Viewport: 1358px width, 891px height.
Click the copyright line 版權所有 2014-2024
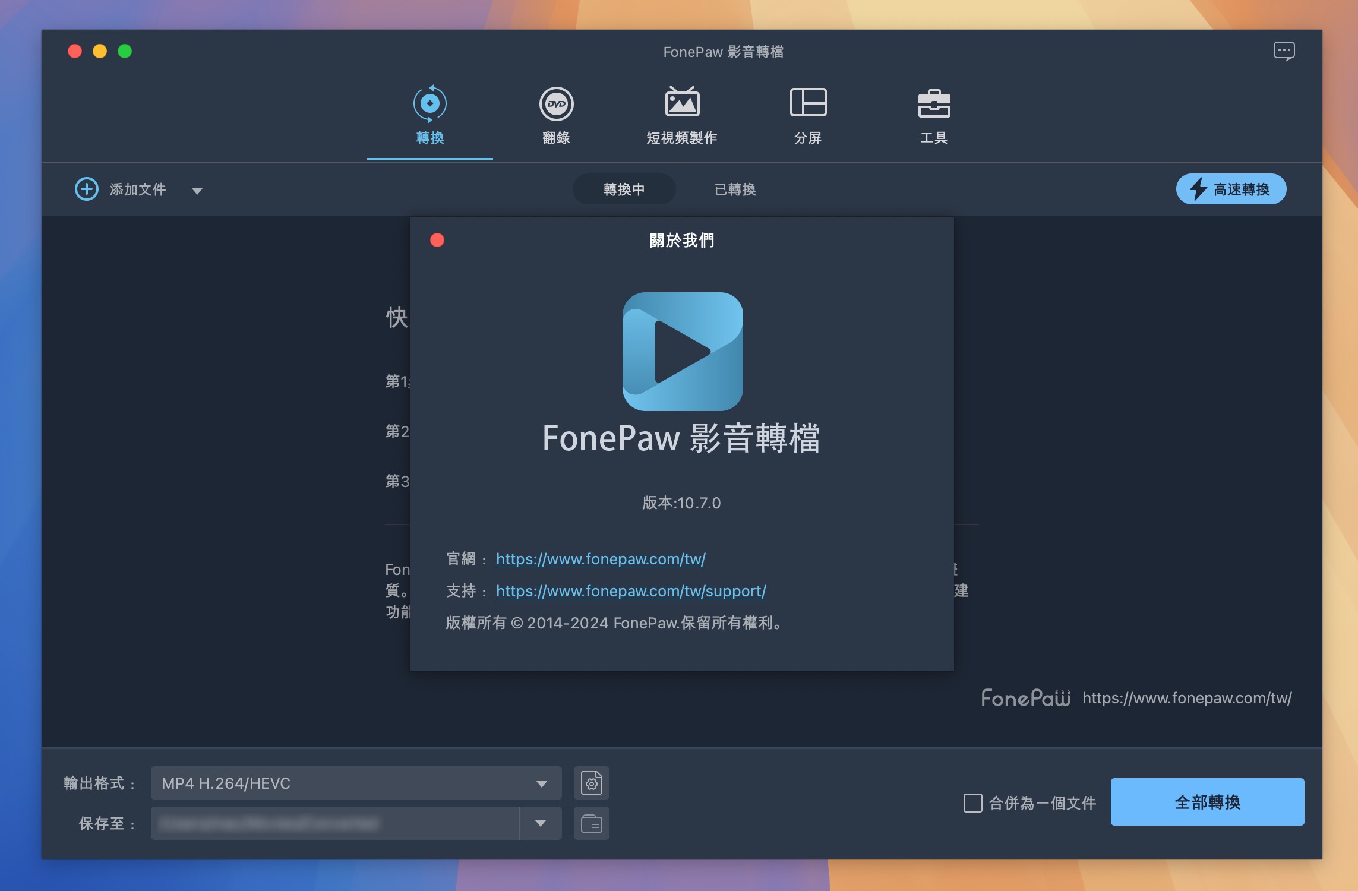614,623
